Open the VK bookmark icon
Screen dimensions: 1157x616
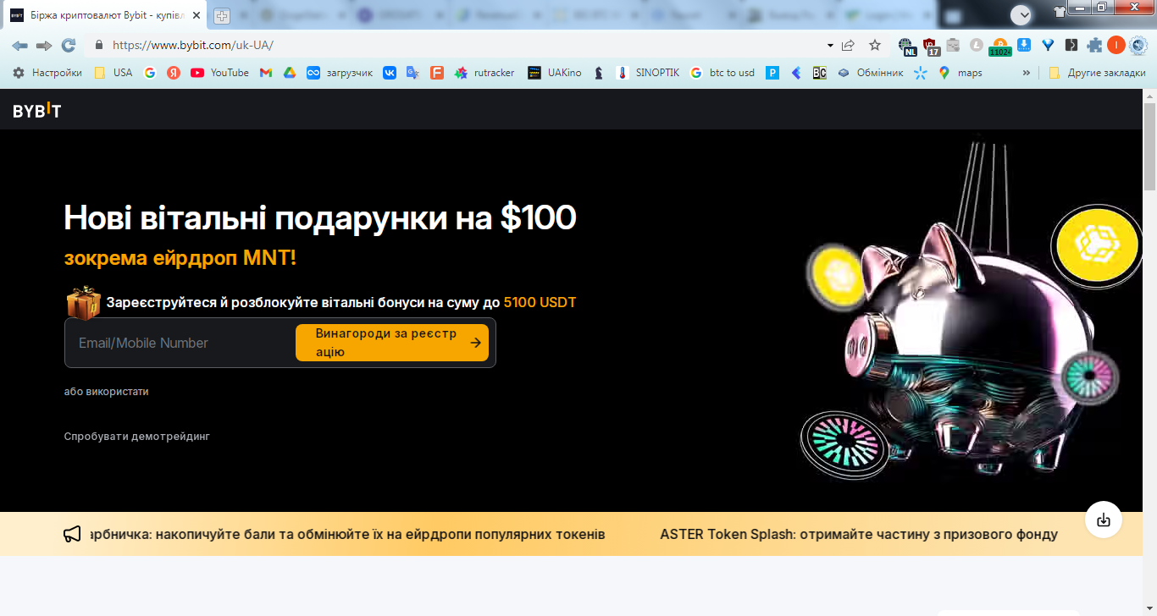[x=390, y=73]
